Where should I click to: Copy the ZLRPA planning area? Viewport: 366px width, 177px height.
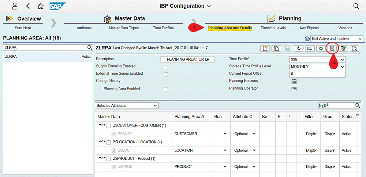tap(276, 48)
